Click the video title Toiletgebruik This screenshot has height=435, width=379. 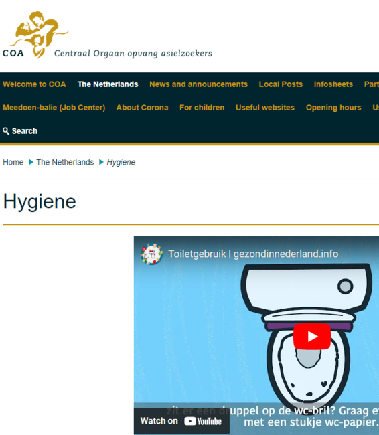253,254
